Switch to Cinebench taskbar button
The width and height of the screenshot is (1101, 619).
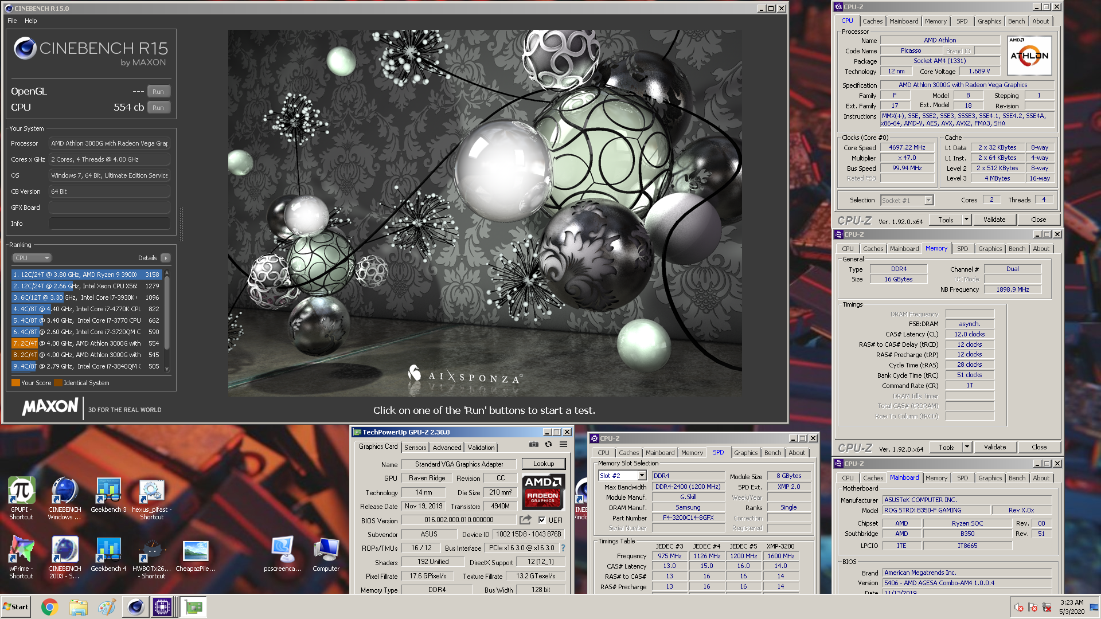pyautogui.click(x=135, y=607)
